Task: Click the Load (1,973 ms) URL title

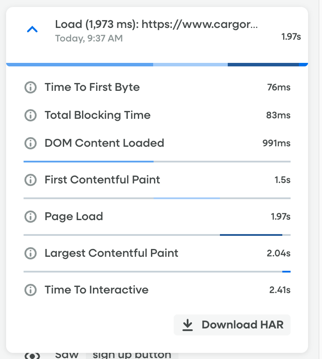Action: pos(156,24)
